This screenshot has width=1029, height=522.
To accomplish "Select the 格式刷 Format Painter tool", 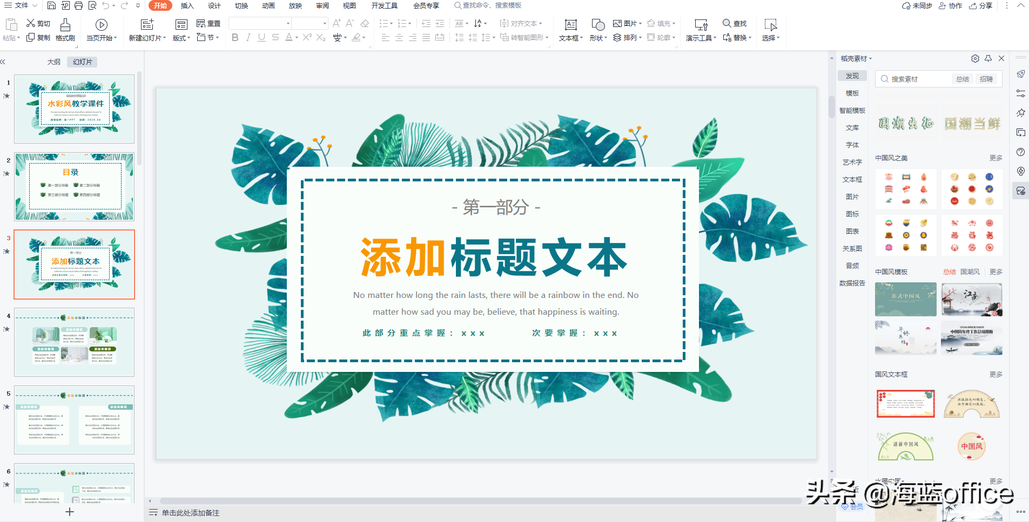I will 65,30.
